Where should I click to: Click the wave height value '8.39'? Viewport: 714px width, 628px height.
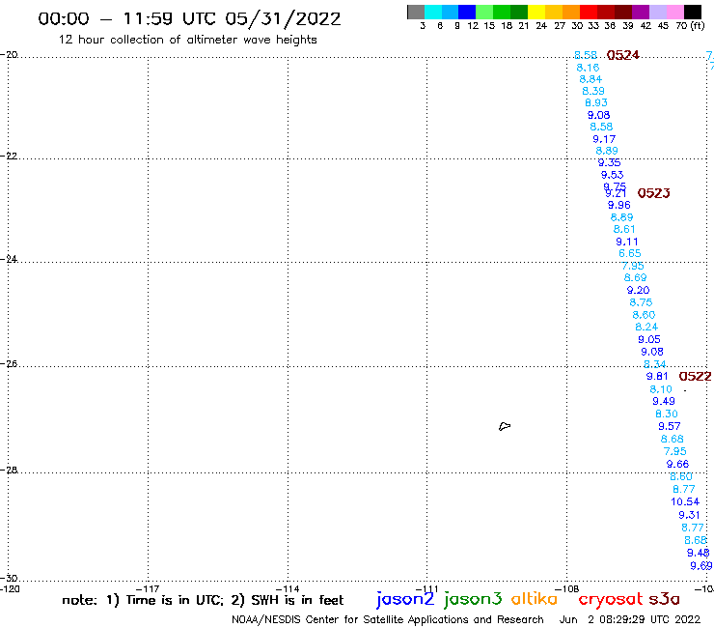(593, 91)
